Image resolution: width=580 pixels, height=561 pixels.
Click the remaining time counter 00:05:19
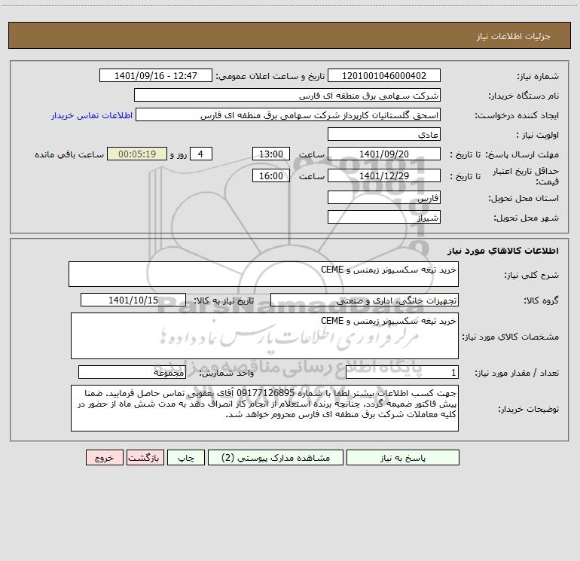pyautogui.click(x=137, y=154)
